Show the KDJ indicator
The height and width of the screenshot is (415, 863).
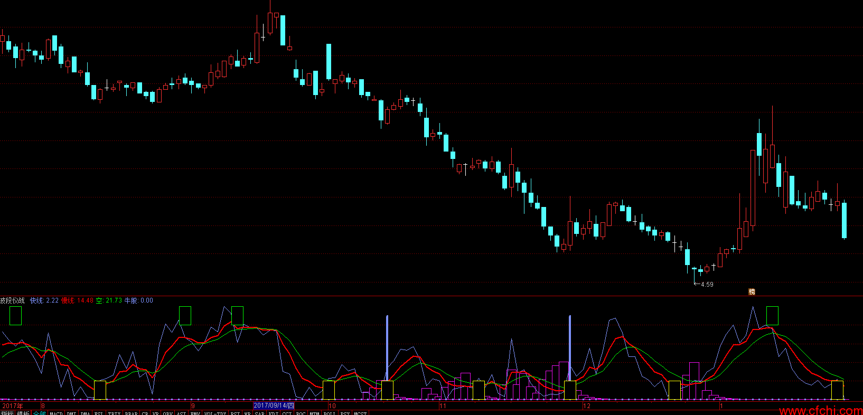(274, 413)
